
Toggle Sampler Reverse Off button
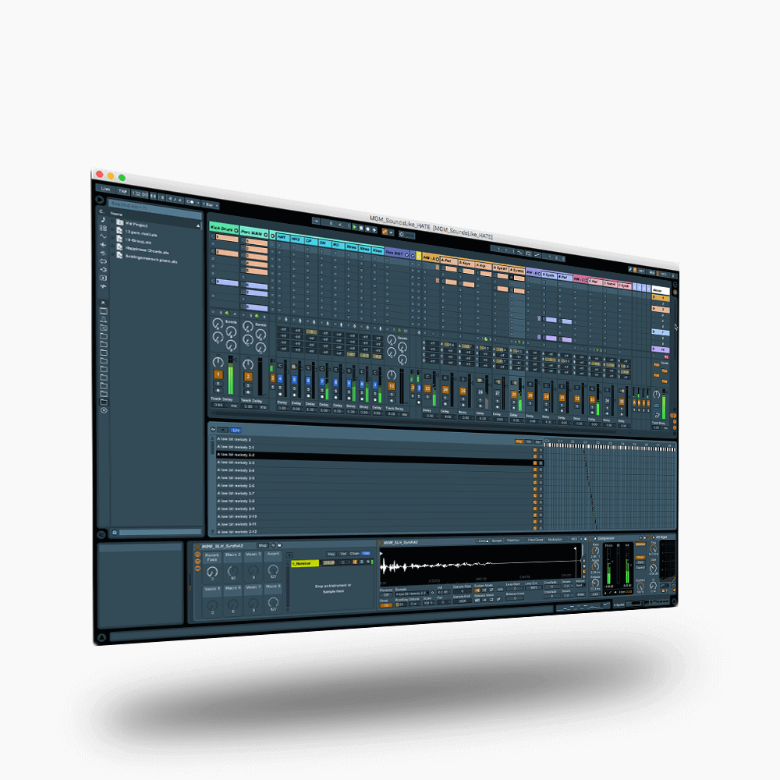coord(385,595)
